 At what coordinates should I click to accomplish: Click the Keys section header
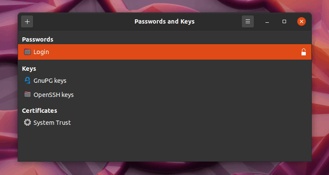click(x=29, y=69)
